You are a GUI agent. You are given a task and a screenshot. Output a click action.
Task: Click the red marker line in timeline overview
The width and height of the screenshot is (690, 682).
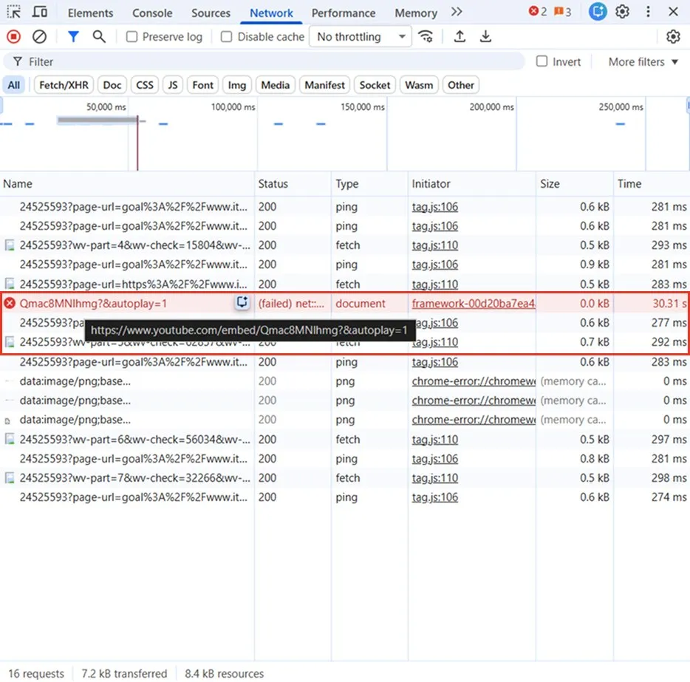137,143
